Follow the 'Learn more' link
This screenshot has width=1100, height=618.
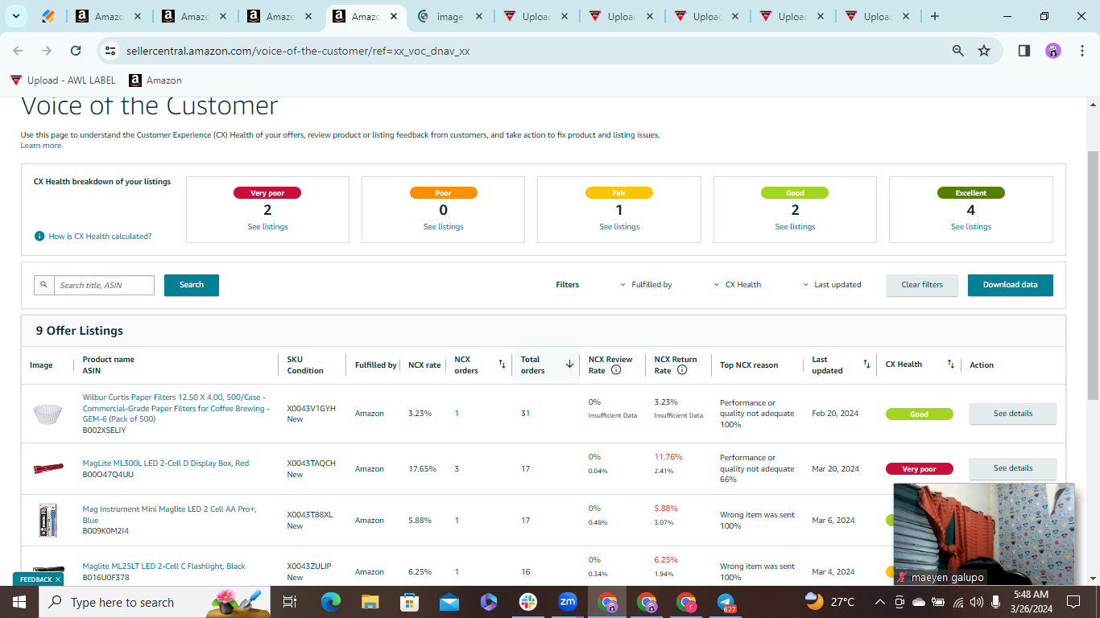[x=41, y=146]
